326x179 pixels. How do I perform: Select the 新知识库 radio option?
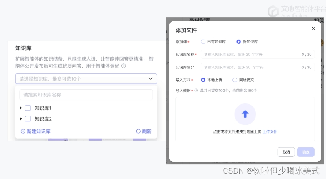238,42
